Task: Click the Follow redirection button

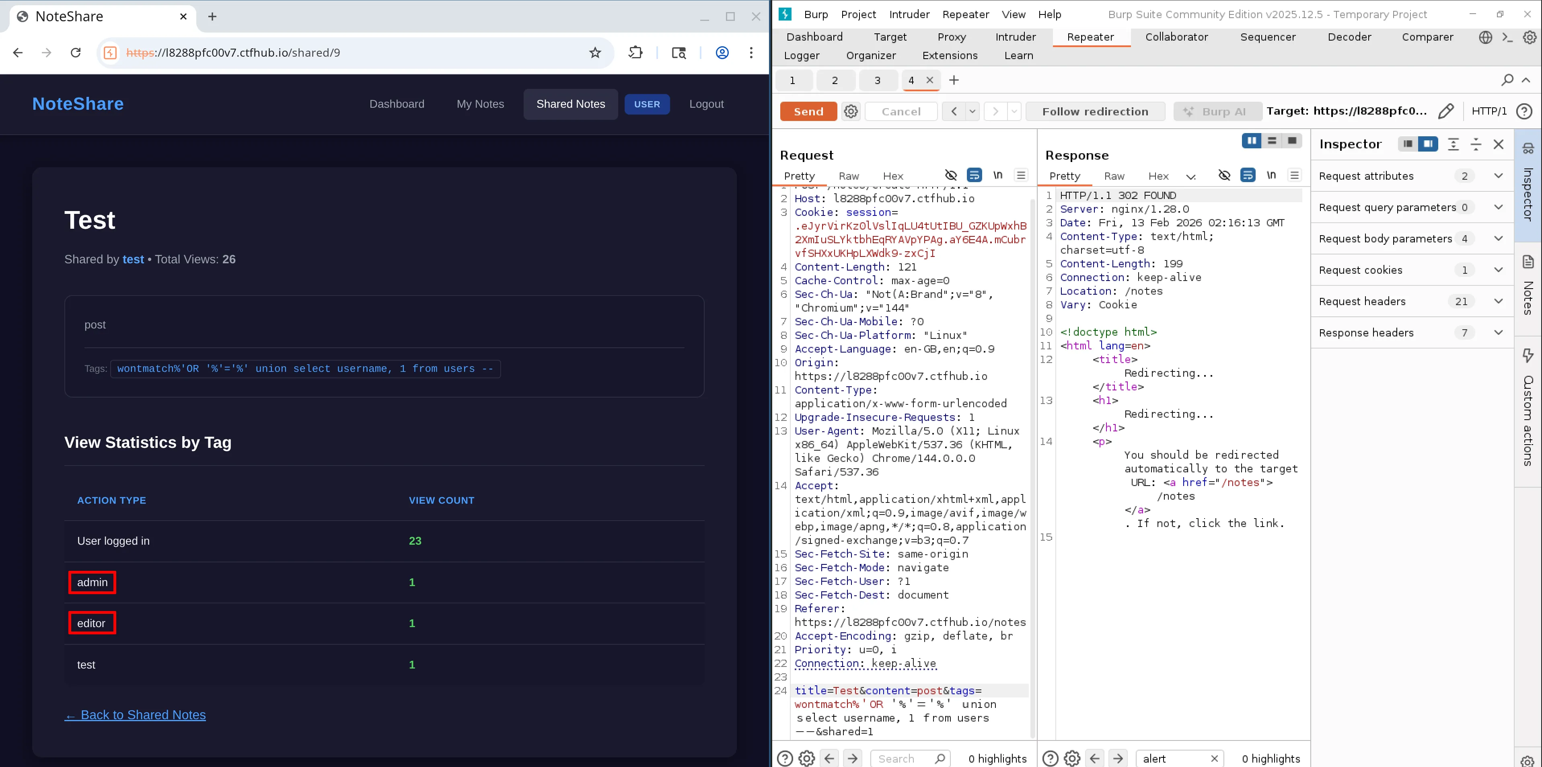Action: (1096, 111)
